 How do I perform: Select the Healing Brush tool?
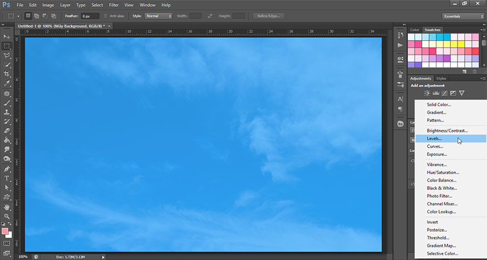coord(7,94)
